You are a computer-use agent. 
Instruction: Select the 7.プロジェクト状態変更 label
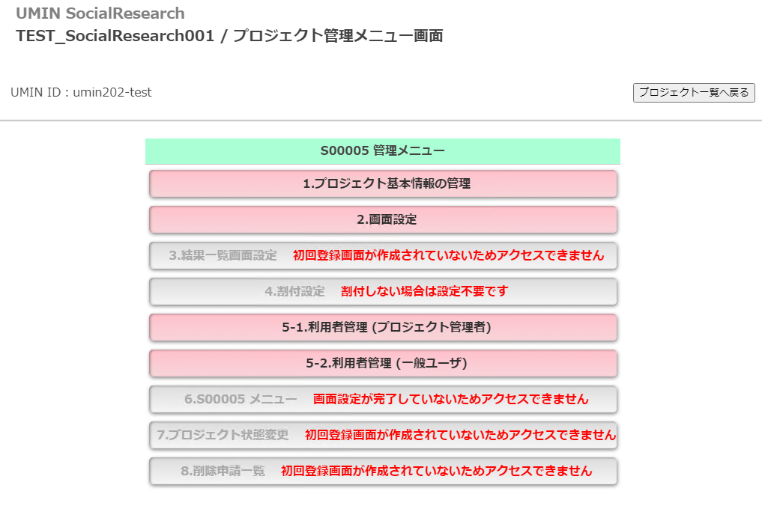pos(223,435)
